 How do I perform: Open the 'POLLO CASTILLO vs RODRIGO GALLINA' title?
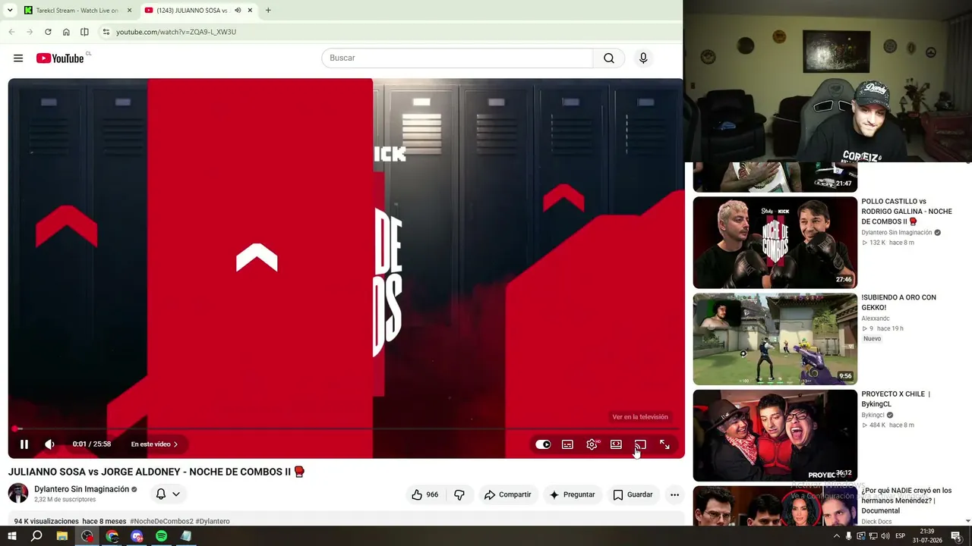(x=907, y=212)
